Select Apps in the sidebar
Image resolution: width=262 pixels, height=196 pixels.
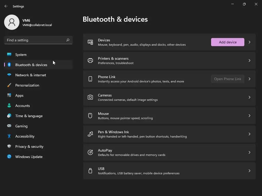[x=19, y=95]
